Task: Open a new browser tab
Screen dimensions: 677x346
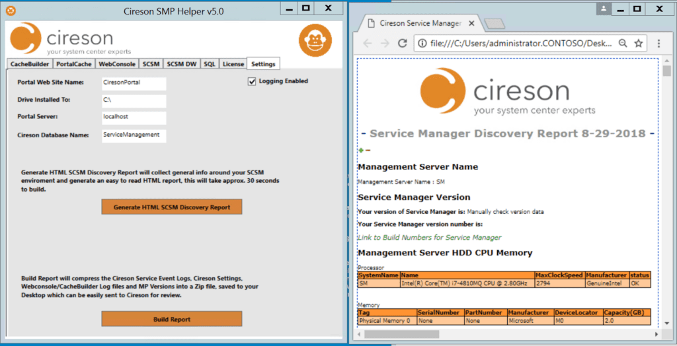Action: click(x=494, y=24)
